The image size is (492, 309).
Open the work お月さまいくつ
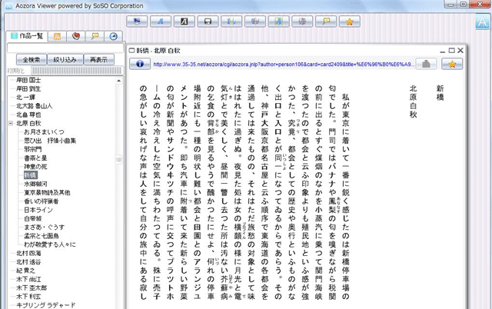45,132
